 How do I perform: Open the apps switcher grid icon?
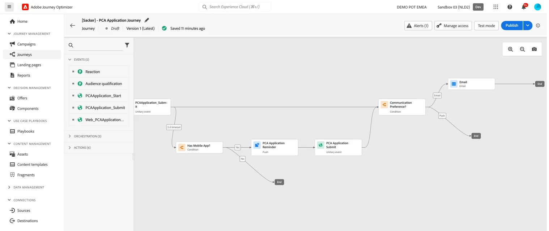(495, 7)
